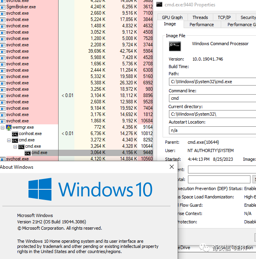Click the 39,696 K private bytes value
The image size is (256, 259).
(97, 51)
